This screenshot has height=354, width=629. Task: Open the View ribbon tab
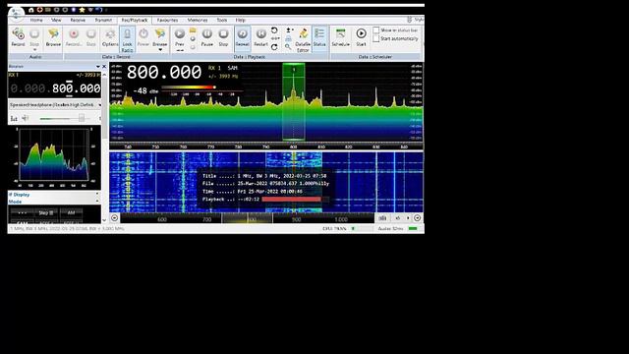pos(56,20)
